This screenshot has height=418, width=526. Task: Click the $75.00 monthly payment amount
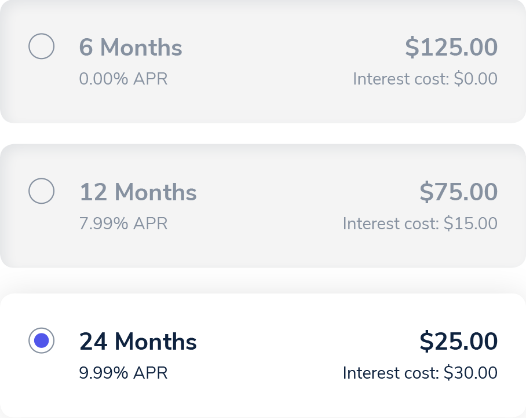459,192
